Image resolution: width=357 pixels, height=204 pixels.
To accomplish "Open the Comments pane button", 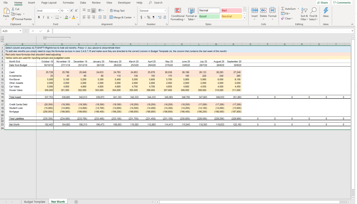I will [x=342, y=2].
